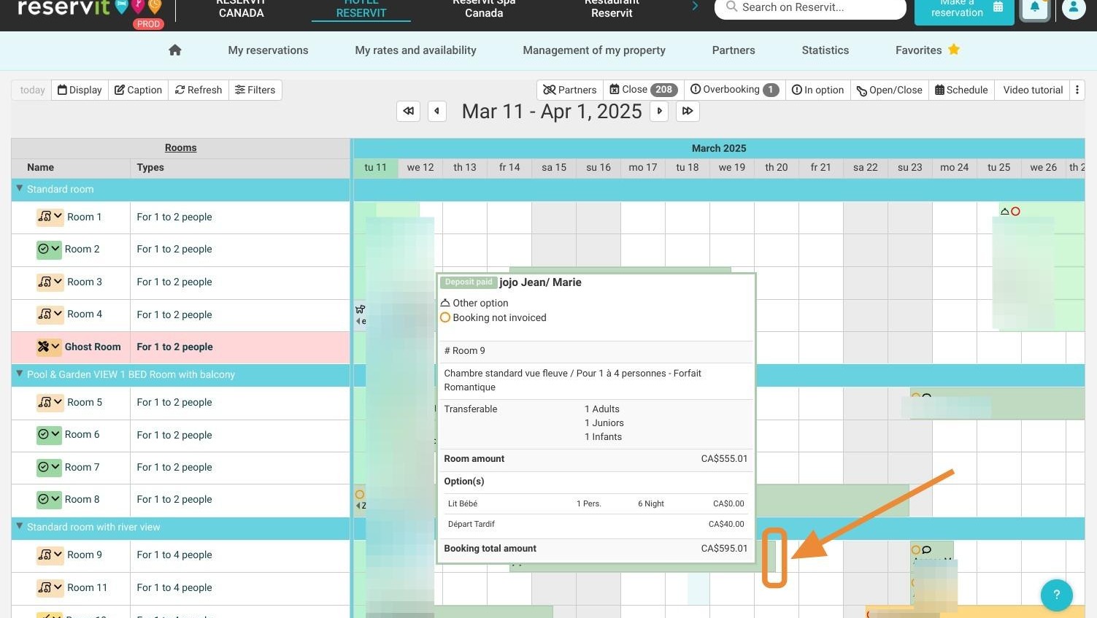Click the Ghost Room row name
This screenshot has width=1097, height=618.
pyautogui.click(x=93, y=347)
